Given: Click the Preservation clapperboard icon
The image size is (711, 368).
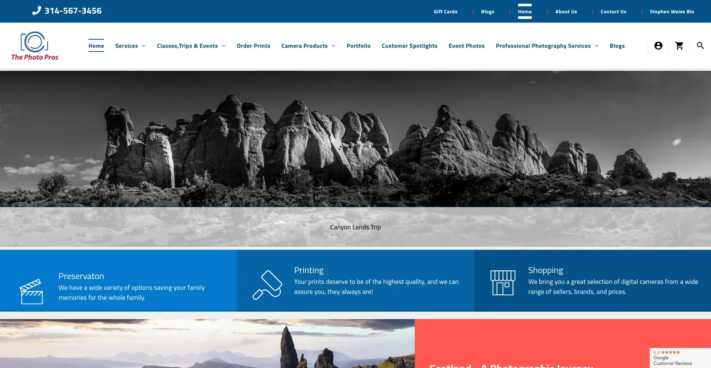Looking at the screenshot, I should (31, 292).
